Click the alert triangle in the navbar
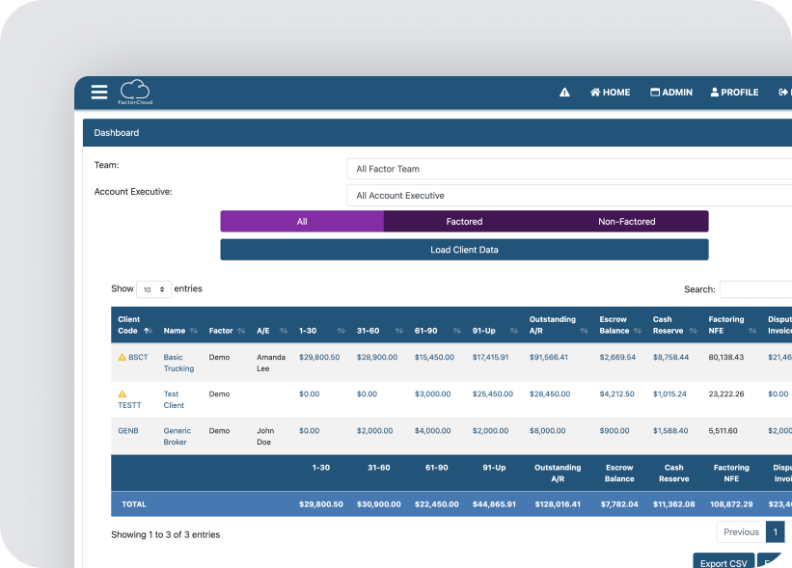The height and width of the screenshot is (568, 792). pyautogui.click(x=564, y=92)
